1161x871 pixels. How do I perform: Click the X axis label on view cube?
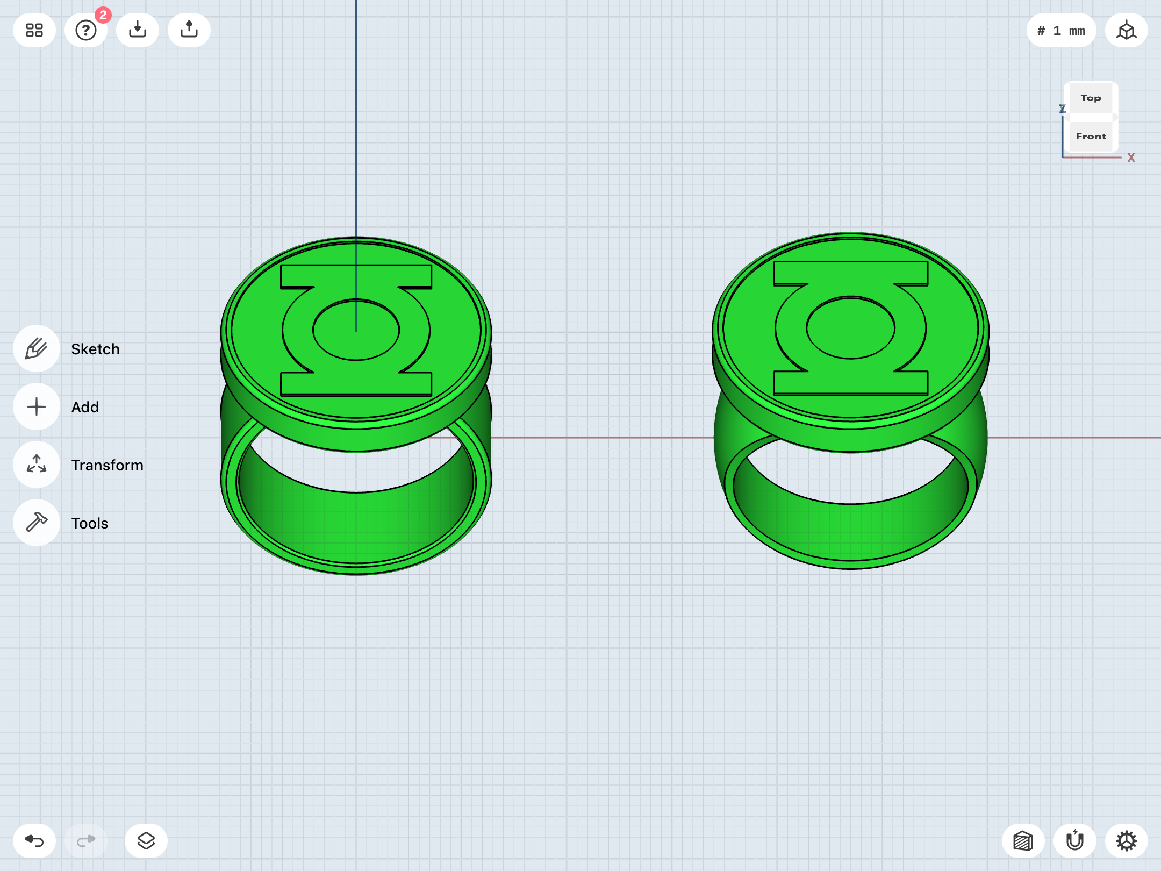coord(1131,158)
